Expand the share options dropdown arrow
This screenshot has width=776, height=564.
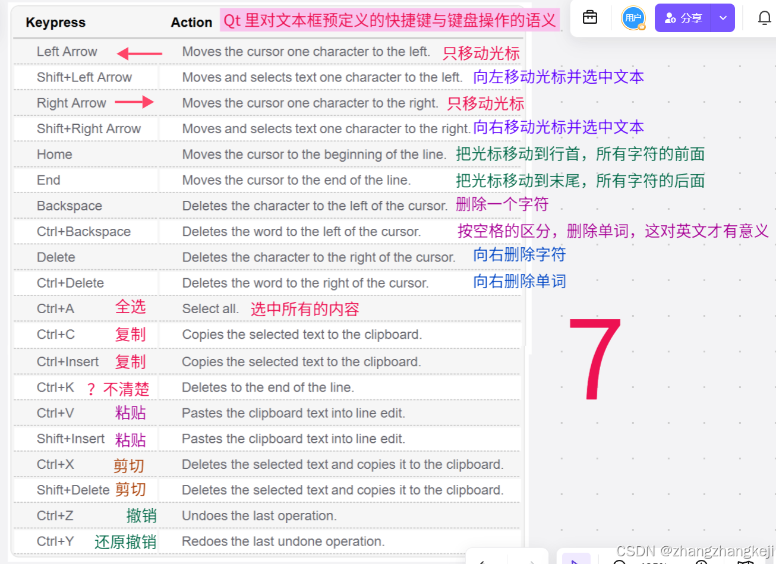[x=723, y=18]
